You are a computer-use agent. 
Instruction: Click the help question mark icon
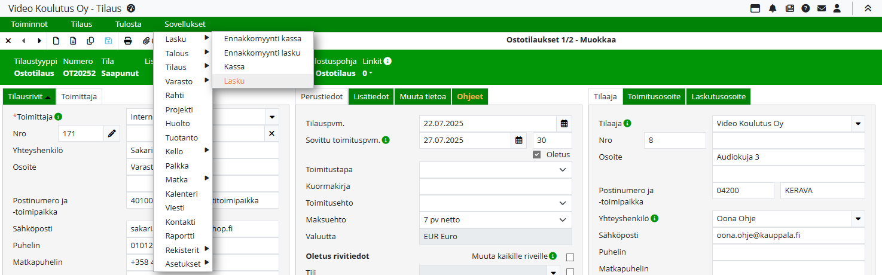pos(805,8)
